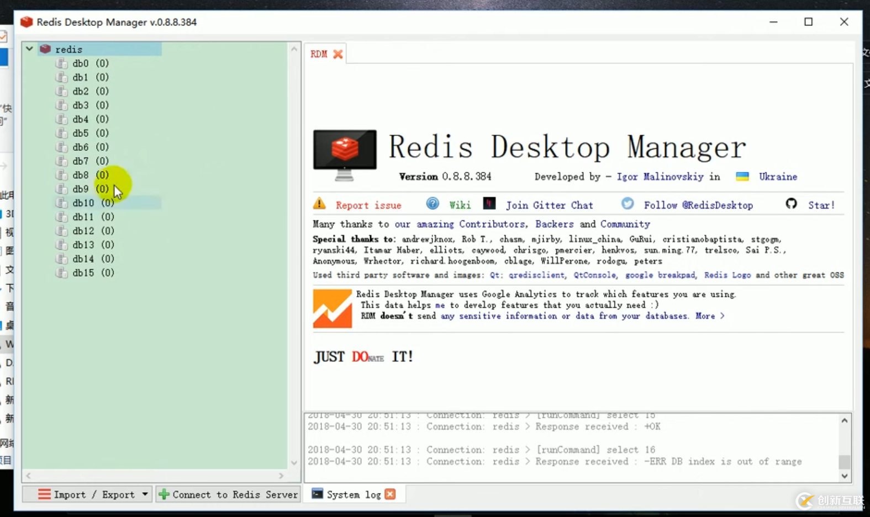Open the qredisclient link

tap(537, 275)
